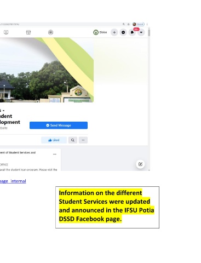Open the browser three-dot menu
Image resolution: width=201 pixels, height=263 pixels.
[x=147, y=24]
